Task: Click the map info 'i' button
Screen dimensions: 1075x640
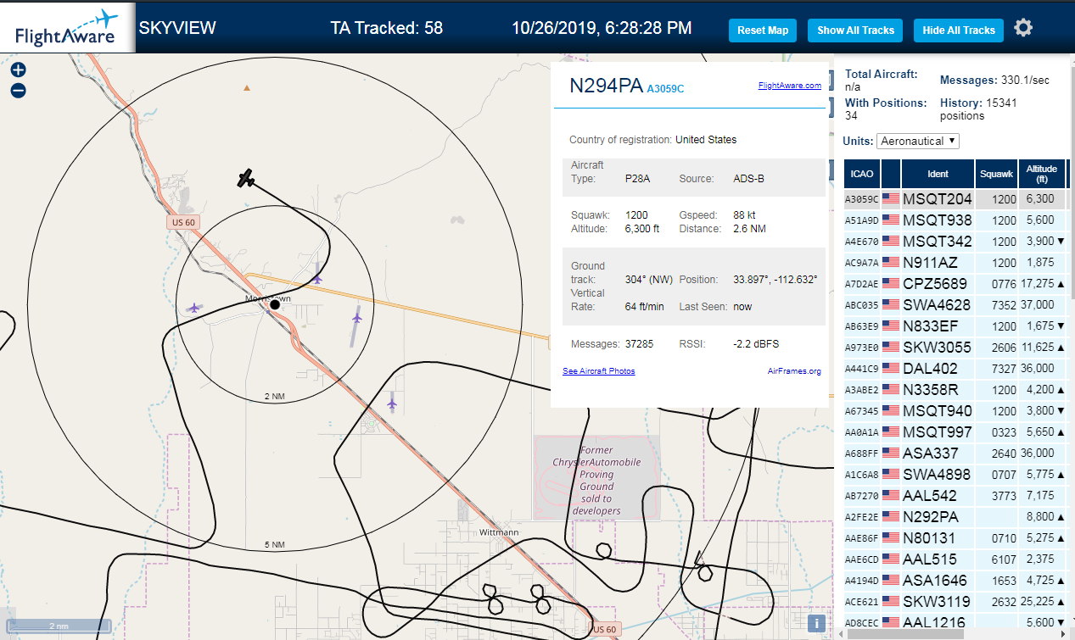Action: click(x=816, y=623)
